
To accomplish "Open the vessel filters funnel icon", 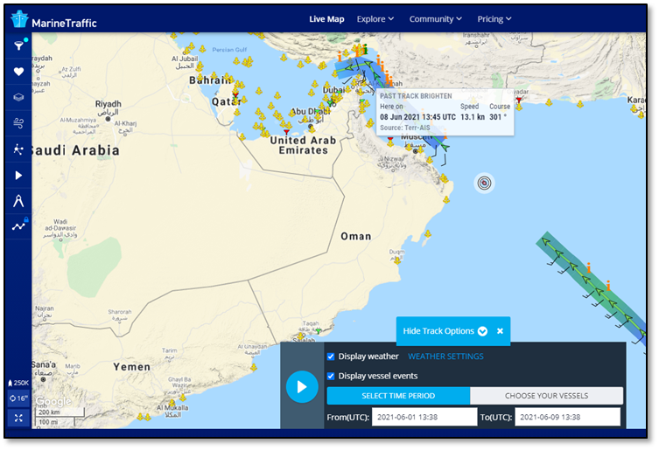I will pos(18,45).
